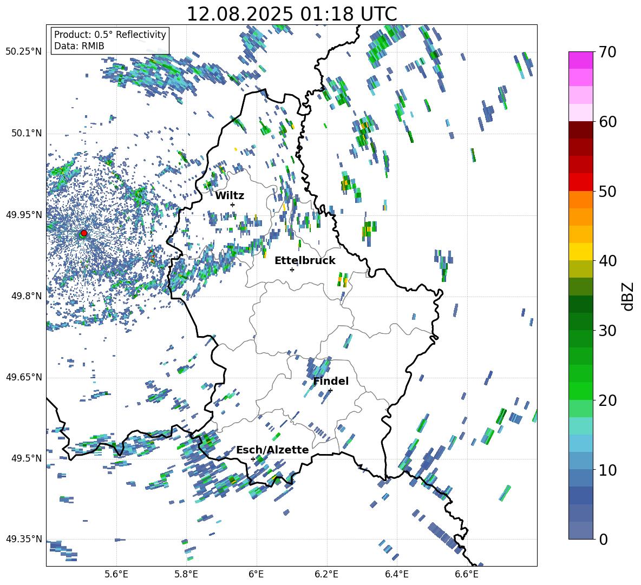Click the colorbar tick value 70

pyautogui.click(x=607, y=52)
